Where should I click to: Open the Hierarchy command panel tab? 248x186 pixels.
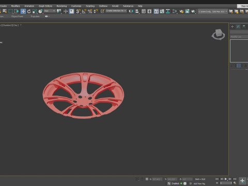[244, 26]
